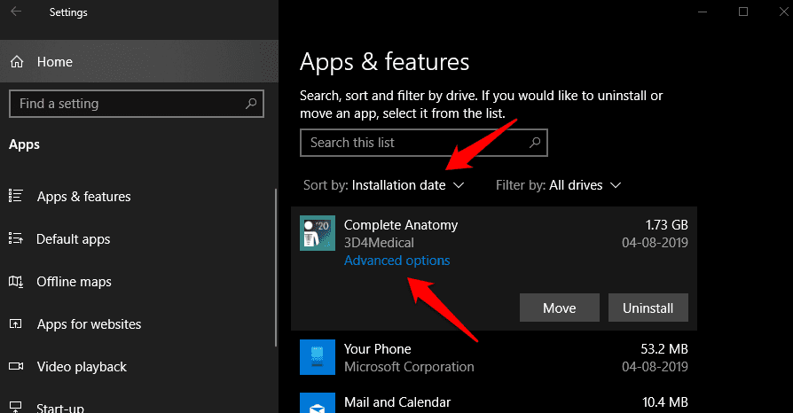The image size is (793, 413).
Task: Click the 53.2 MB size value
Action: (664, 349)
